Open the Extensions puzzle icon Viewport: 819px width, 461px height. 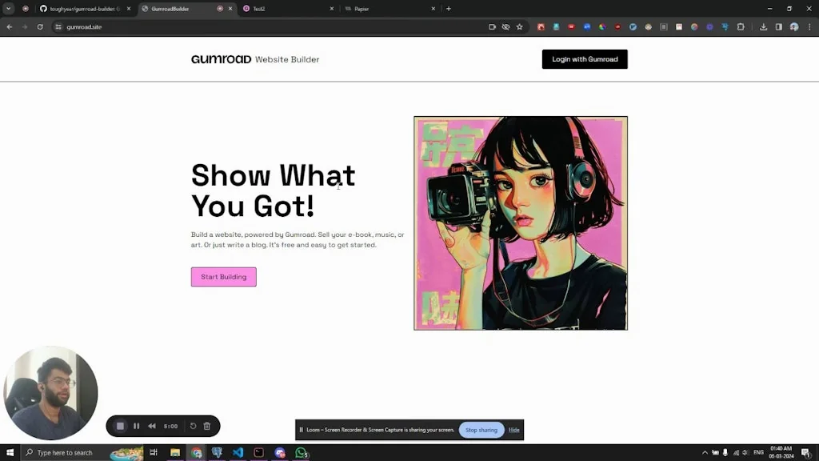tap(740, 26)
